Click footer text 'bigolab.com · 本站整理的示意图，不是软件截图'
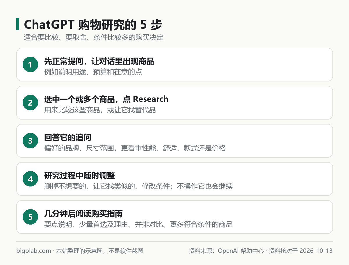Screen dimensions: 349x265 coord(80,251)
